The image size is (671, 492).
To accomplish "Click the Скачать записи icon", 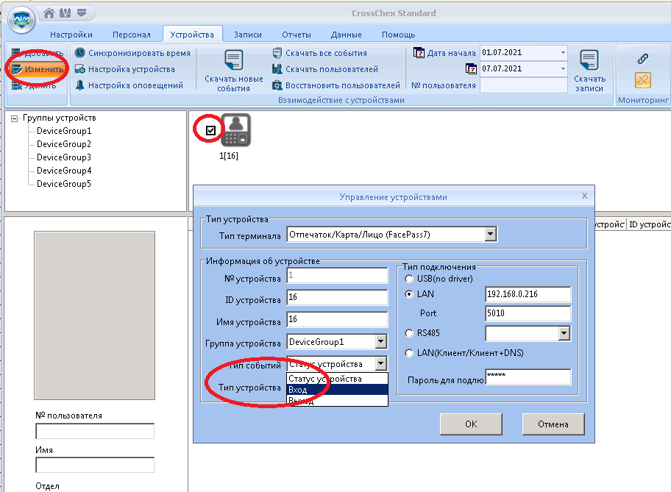I will tap(589, 60).
